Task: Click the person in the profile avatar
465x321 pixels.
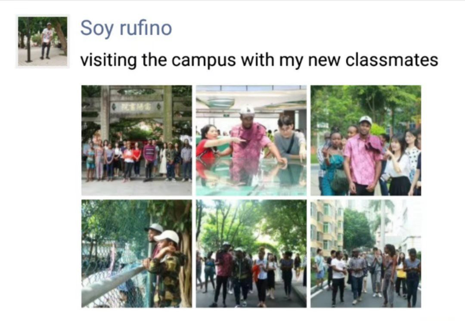Action: pos(46,40)
